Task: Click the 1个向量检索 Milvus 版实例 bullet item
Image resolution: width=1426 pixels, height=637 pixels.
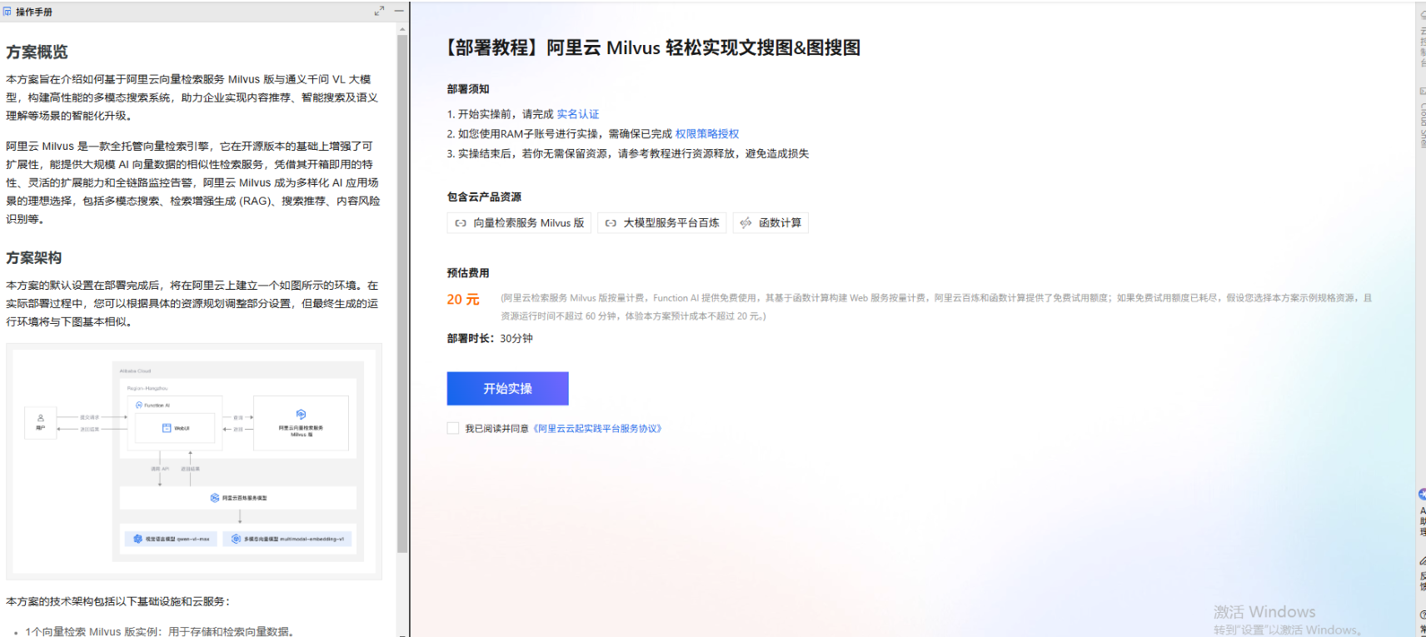Action: point(159,632)
